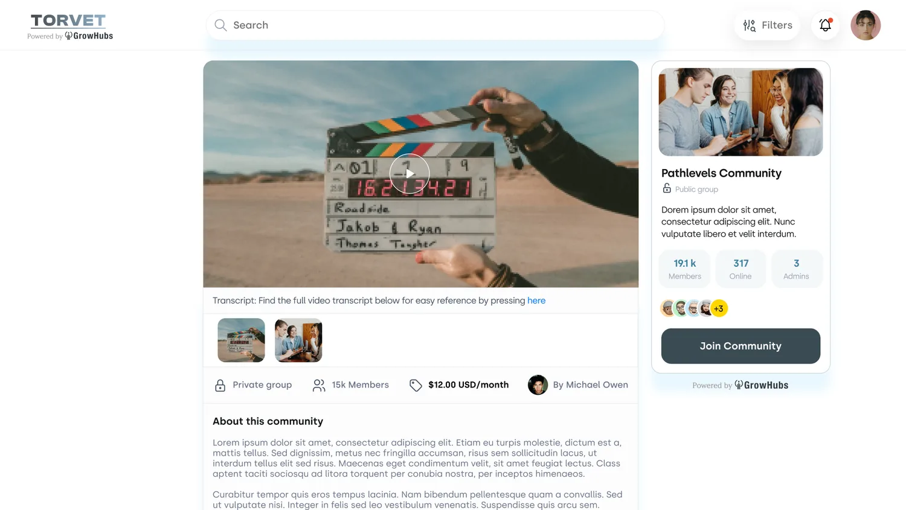
Task: Click the +3 more members badge
Action: (719, 308)
